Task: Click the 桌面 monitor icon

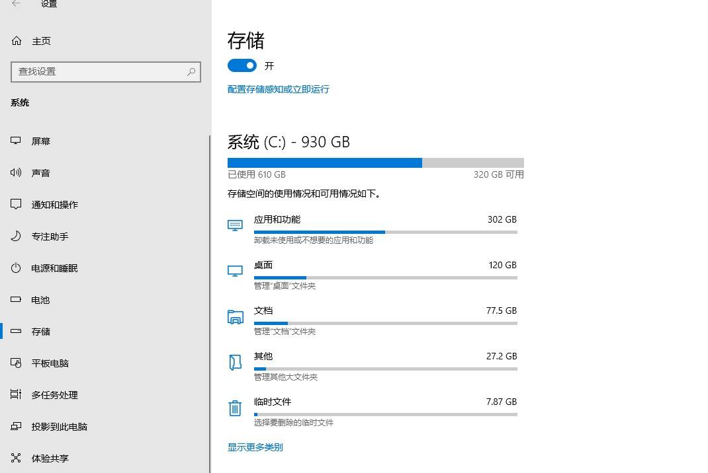Action: [x=235, y=271]
